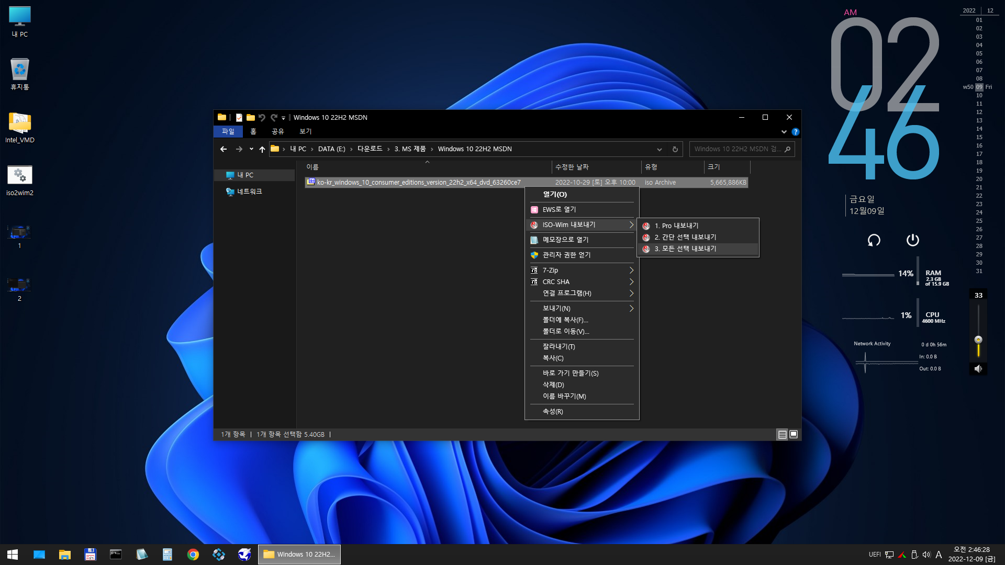
Task: Sort by 유형 column header
Action: [673, 167]
